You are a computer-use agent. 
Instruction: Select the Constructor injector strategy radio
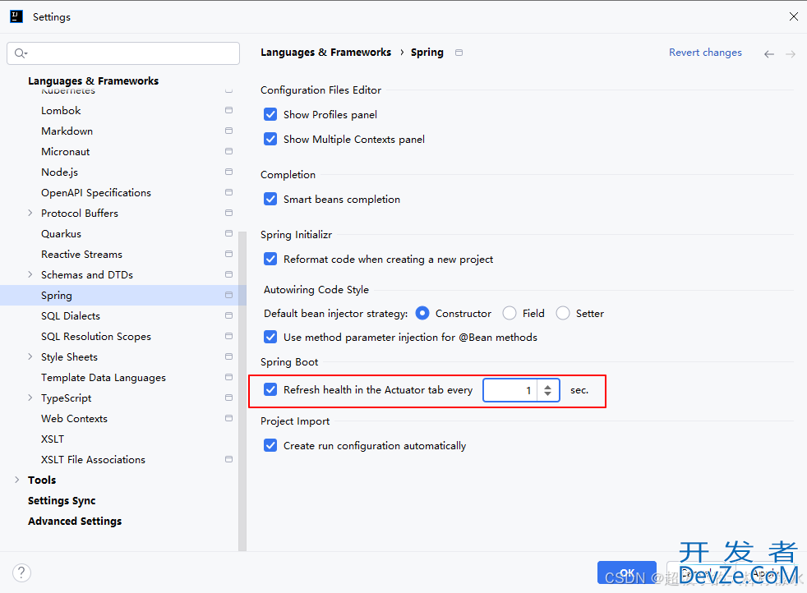click(422, 313)
